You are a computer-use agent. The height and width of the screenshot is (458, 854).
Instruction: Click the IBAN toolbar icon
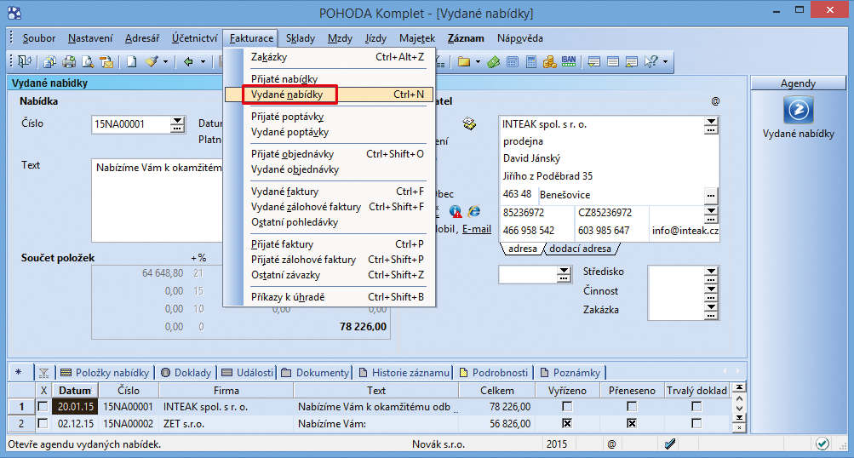click(x=569, y=61)
